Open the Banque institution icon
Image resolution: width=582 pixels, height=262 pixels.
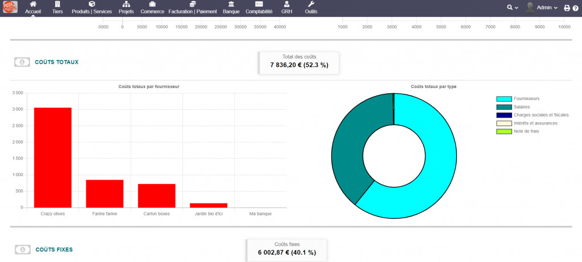[x=231, y=5]
